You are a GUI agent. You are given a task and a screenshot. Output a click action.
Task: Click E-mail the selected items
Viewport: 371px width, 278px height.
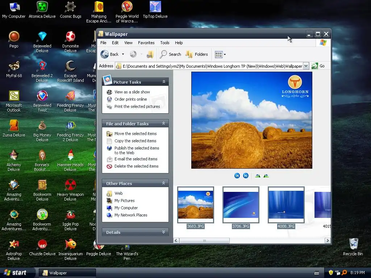136,159
